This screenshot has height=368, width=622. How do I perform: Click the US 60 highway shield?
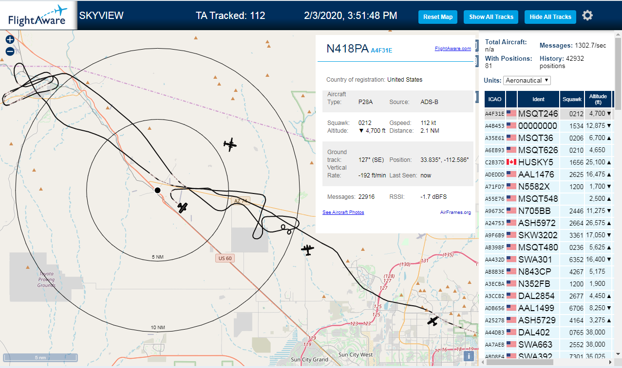[224, 258]
